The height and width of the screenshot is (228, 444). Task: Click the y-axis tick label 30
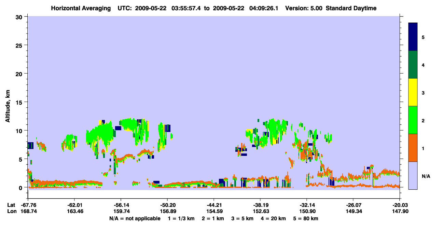pos(20,16)
